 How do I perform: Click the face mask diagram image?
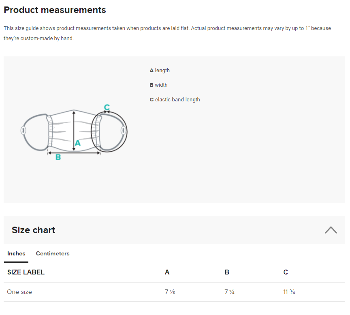(x=74, y=132)
